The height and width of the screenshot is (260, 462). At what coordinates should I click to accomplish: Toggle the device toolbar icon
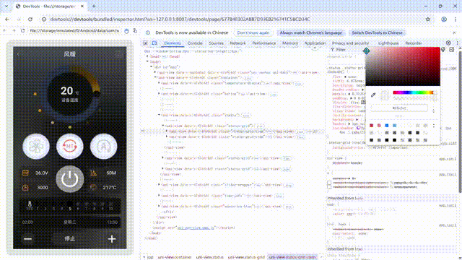point(154,43)
